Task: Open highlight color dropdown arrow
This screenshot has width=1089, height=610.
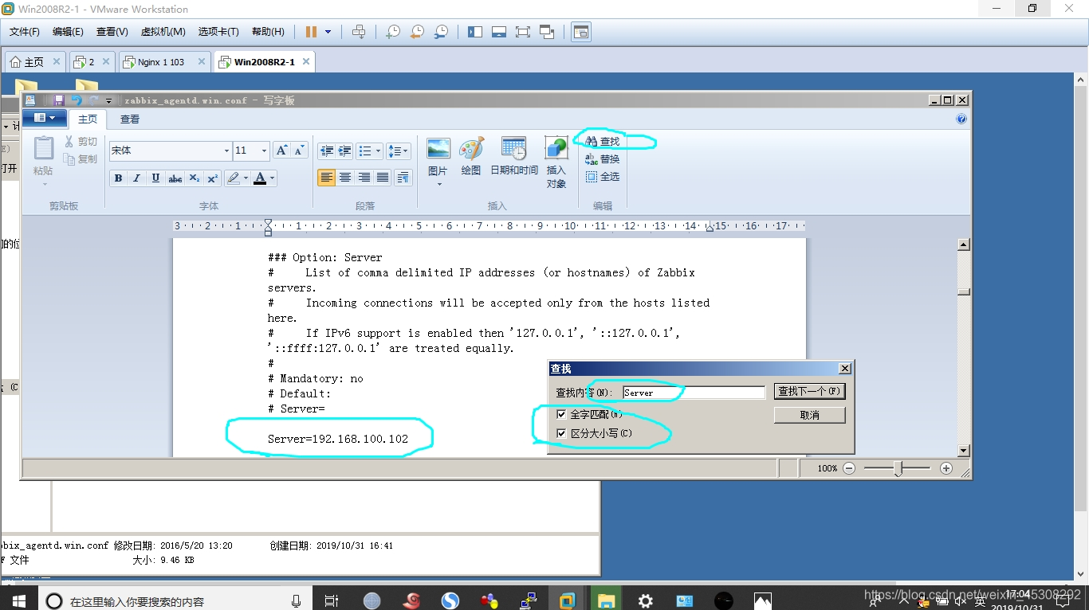Action: [246, 178]
